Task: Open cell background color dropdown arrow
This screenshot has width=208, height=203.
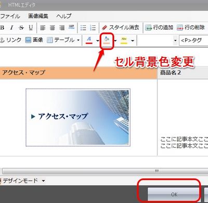Action: 115,41
